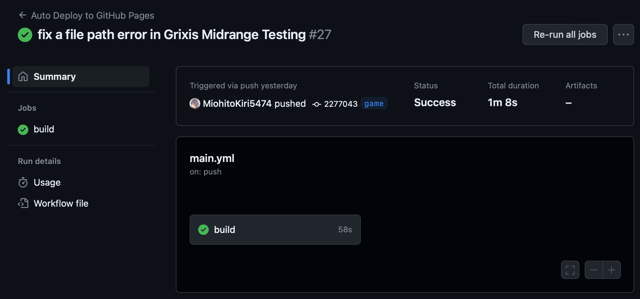
Task: Click the Summary home icon
Action: click(23, 77)
